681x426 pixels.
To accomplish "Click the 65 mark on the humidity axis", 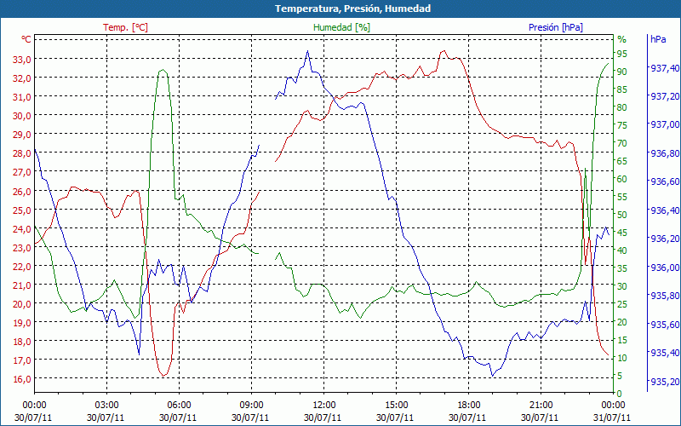I will click(622, 161).
